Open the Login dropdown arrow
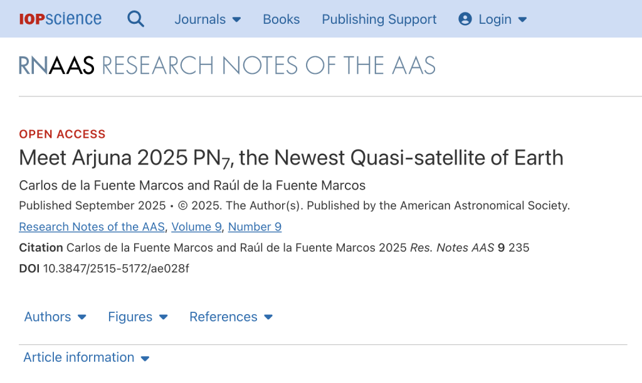The width and height of the screenshot is (642, 383). (522, 19)
